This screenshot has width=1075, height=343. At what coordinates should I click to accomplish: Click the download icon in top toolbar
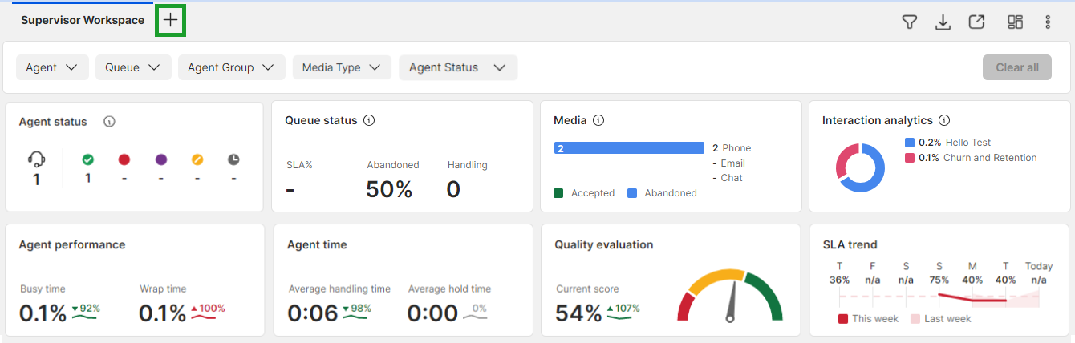tap(943, 22)
